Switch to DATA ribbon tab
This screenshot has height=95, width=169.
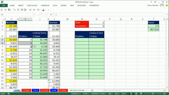[x=55, y=6]
